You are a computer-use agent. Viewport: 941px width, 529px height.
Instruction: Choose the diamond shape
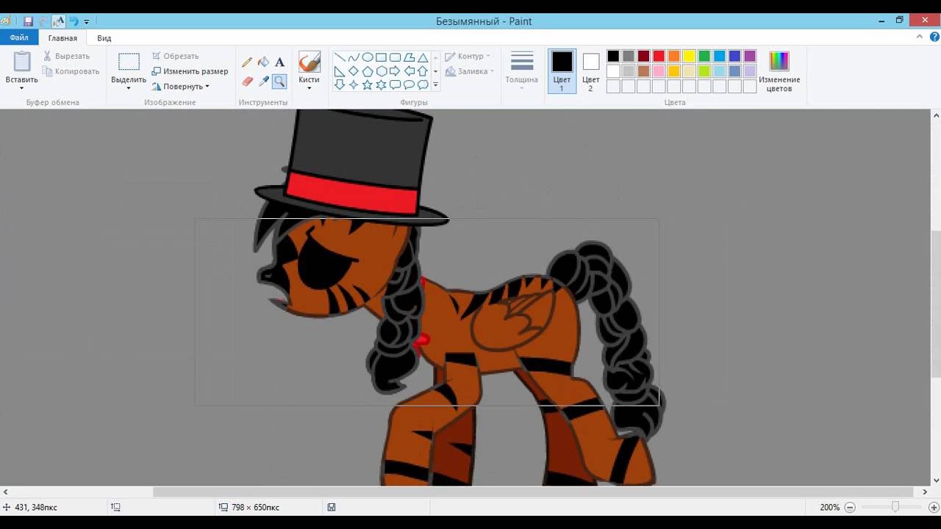tap(354, 71)
